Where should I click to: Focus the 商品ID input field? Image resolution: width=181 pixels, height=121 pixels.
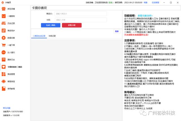click(80, 14)
